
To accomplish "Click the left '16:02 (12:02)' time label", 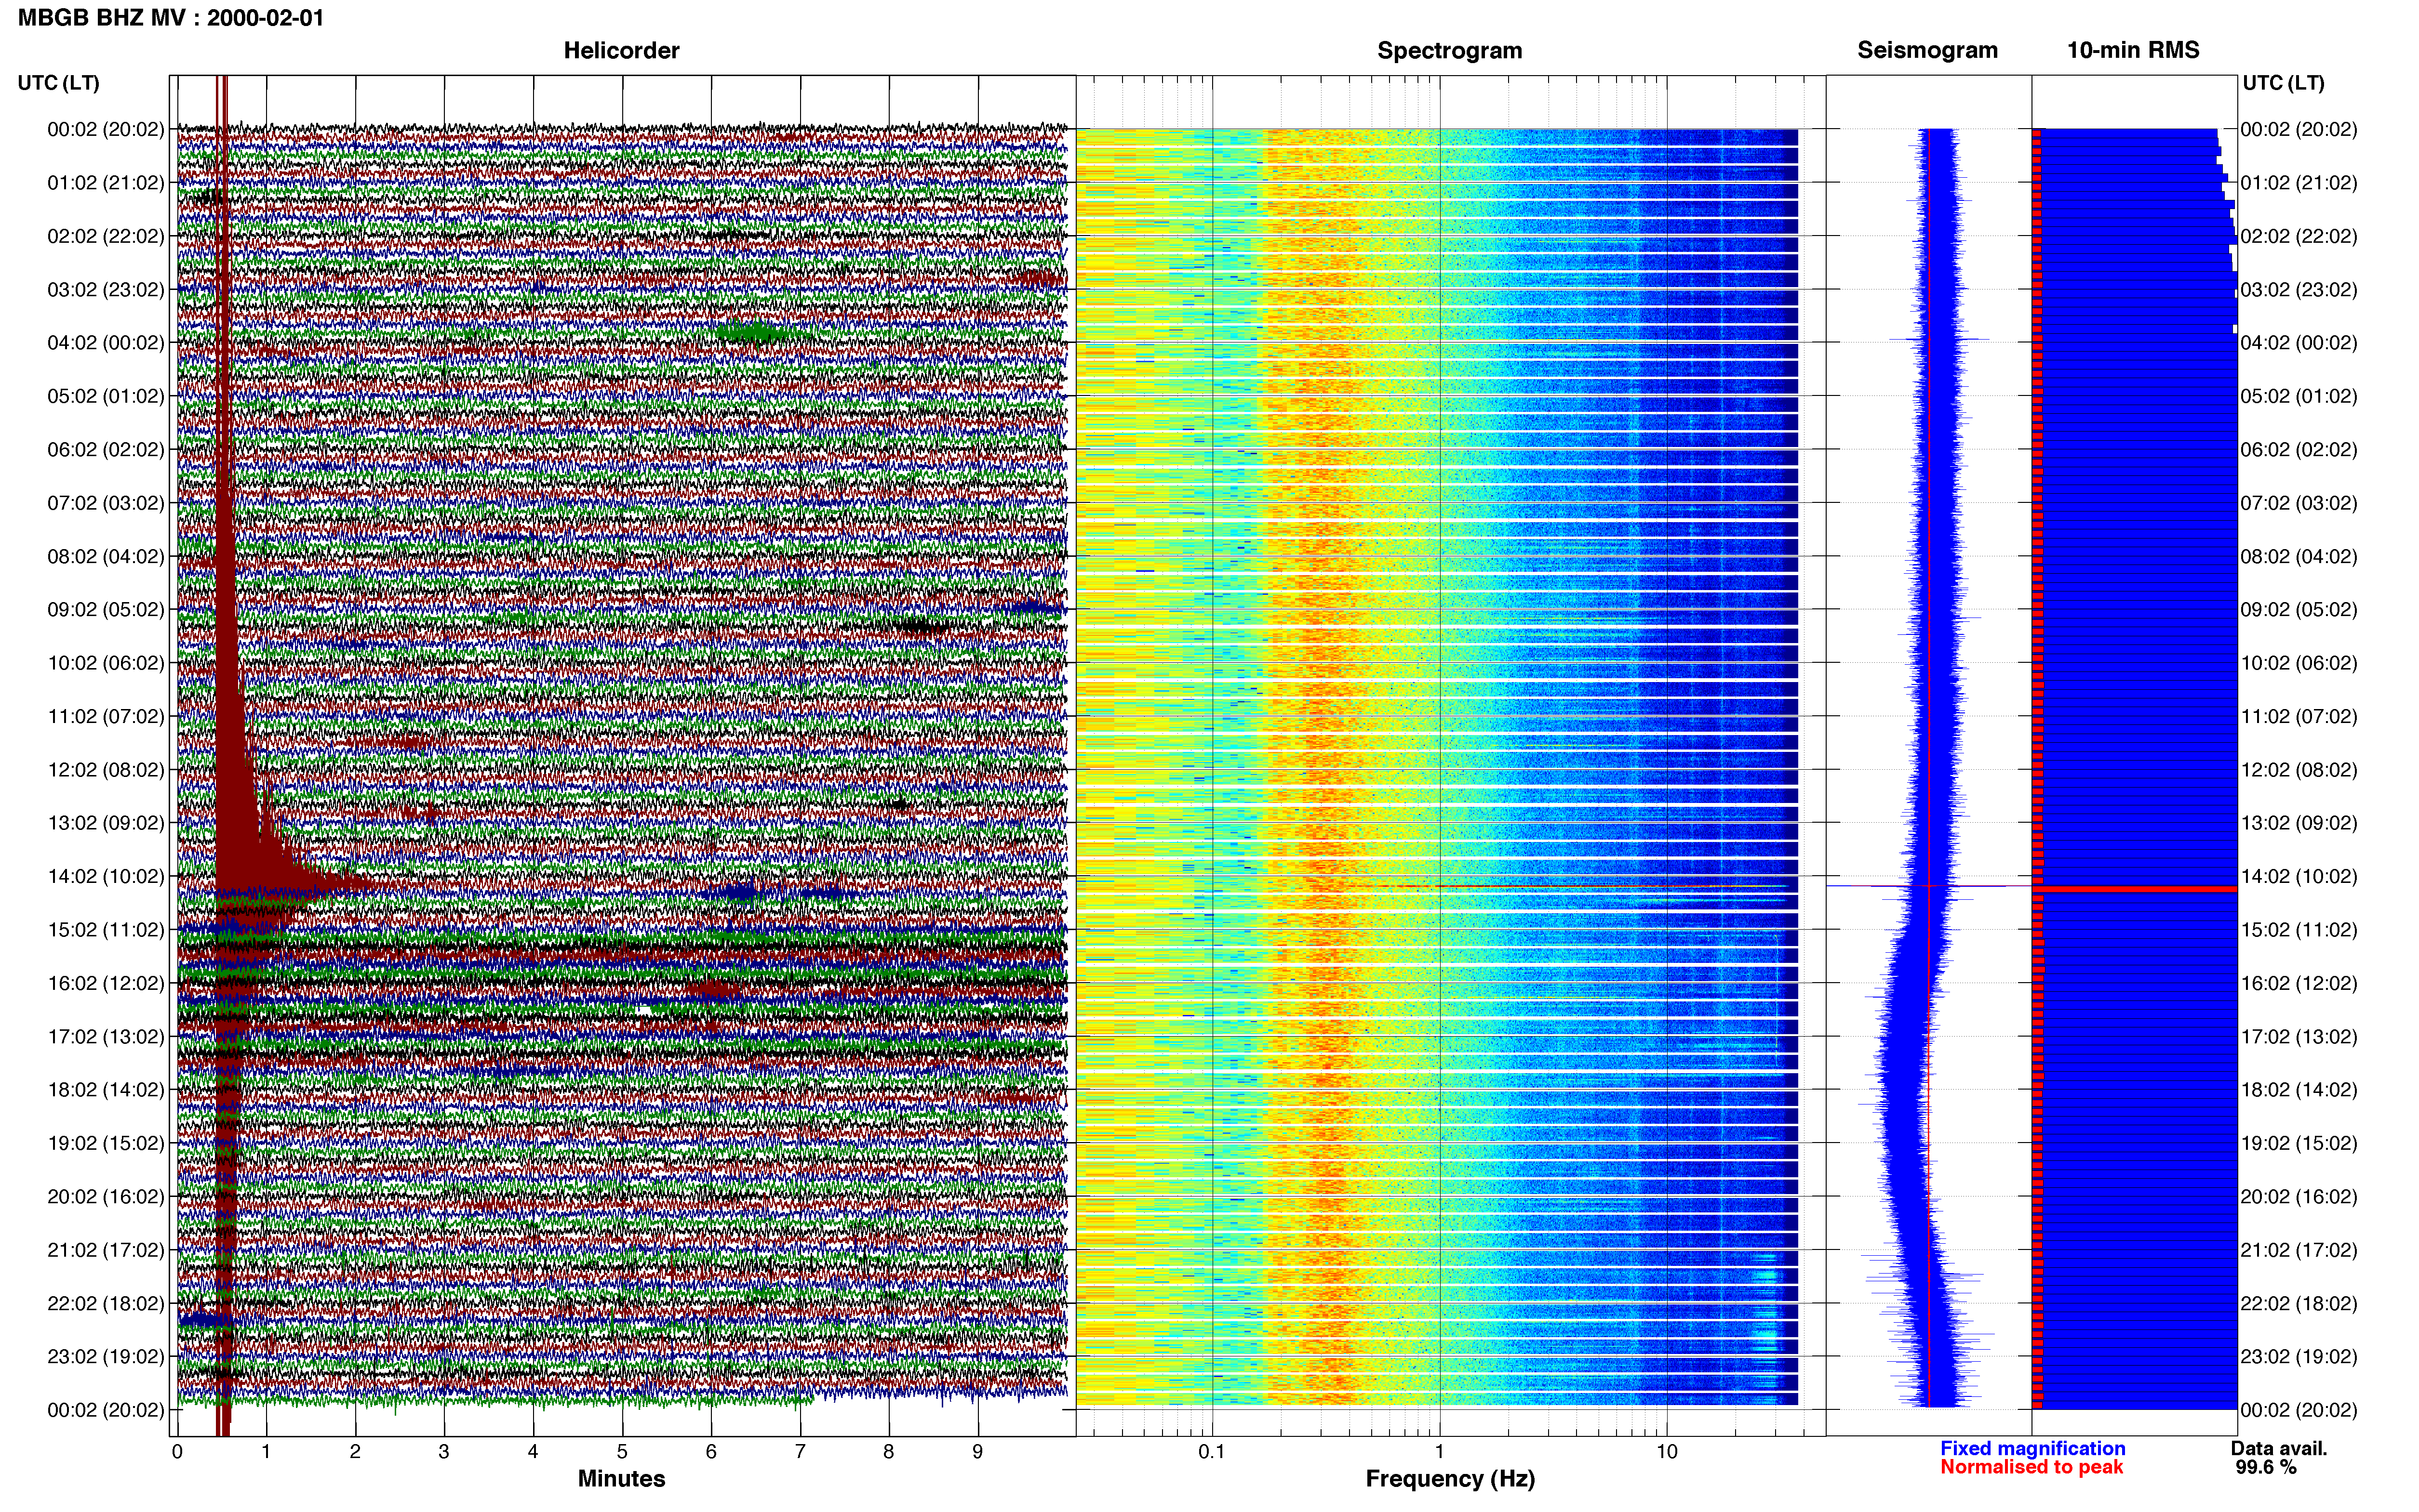I will click(106, 983).
